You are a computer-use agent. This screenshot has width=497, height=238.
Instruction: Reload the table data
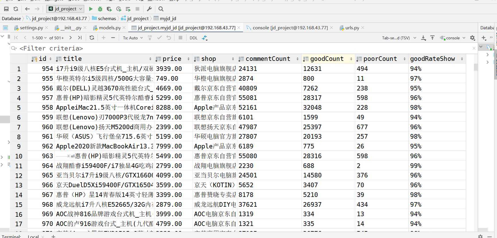pos(92,38)
